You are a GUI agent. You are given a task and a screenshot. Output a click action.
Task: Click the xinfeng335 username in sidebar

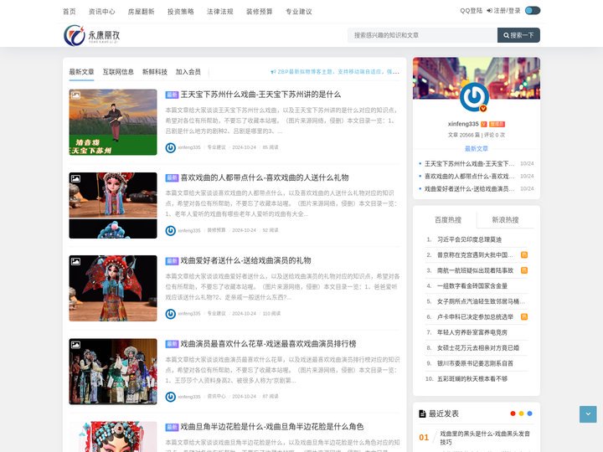point(463,124)
